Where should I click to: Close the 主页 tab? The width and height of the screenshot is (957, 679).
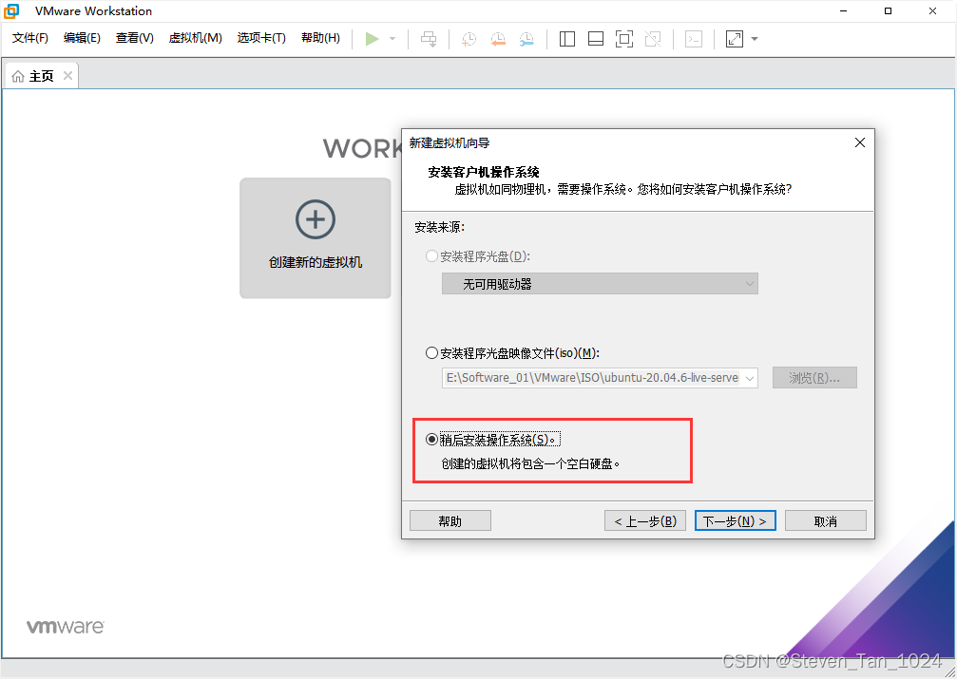tap(67, 76)
